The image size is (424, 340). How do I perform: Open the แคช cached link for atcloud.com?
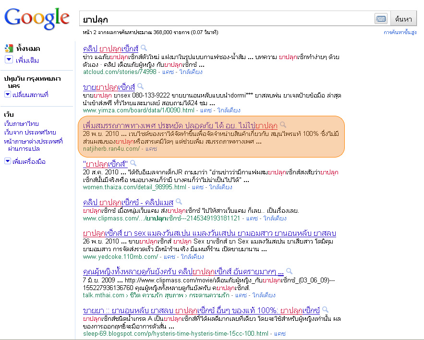tap(168, 72)
